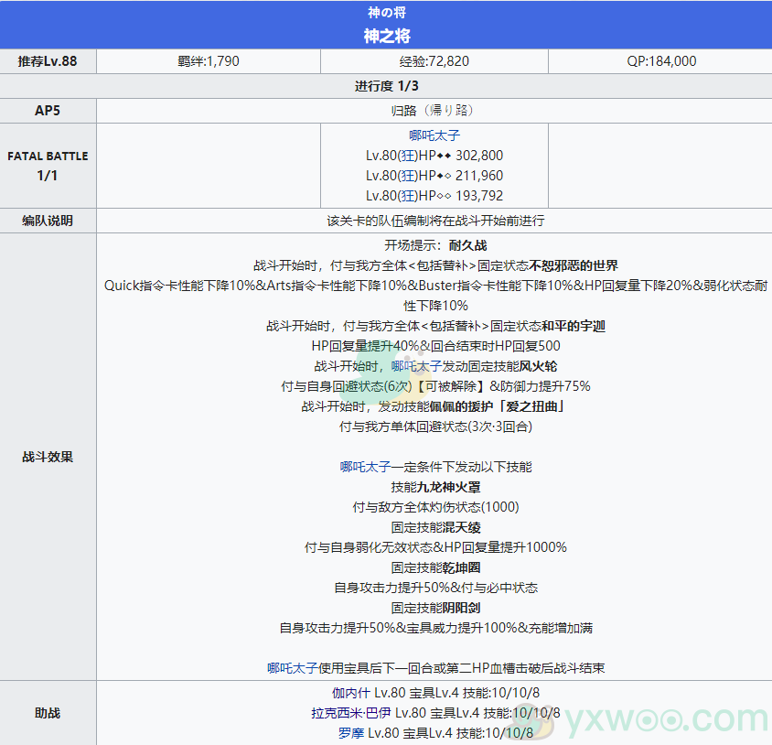772x745 pixels.
Task: Select the 自身攻击力提升50%&付与必中状态 line
Action: point(435,588)
